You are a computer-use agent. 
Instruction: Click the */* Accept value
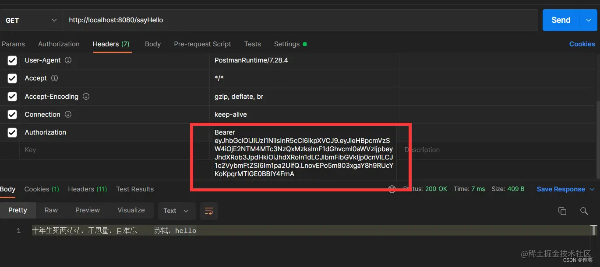[220, 78]
